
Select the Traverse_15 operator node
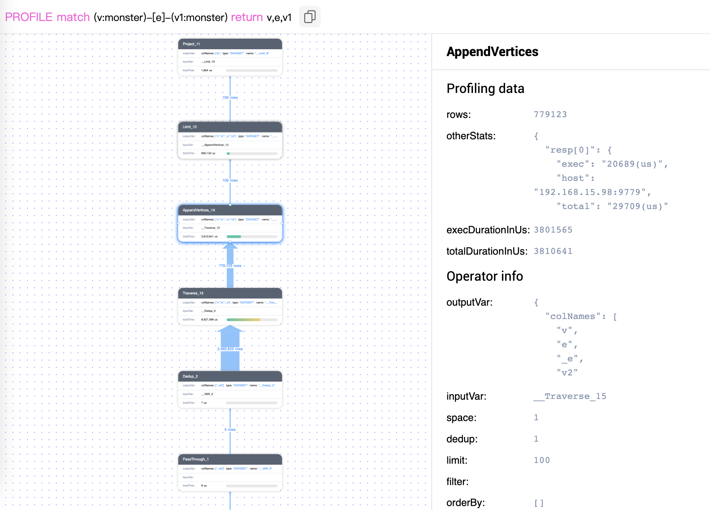[x=230, y=294]
